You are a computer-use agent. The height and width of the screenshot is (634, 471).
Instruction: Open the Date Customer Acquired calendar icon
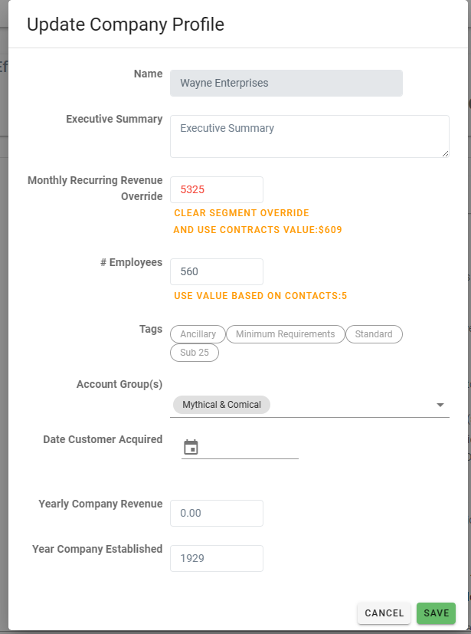click(x=191, y=447)
